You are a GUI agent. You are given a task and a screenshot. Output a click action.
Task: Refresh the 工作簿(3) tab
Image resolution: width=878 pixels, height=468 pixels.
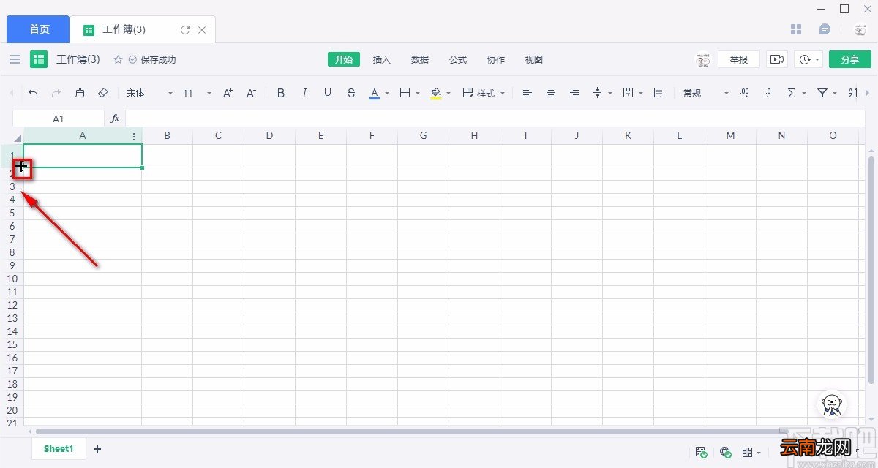pos(185,30)
